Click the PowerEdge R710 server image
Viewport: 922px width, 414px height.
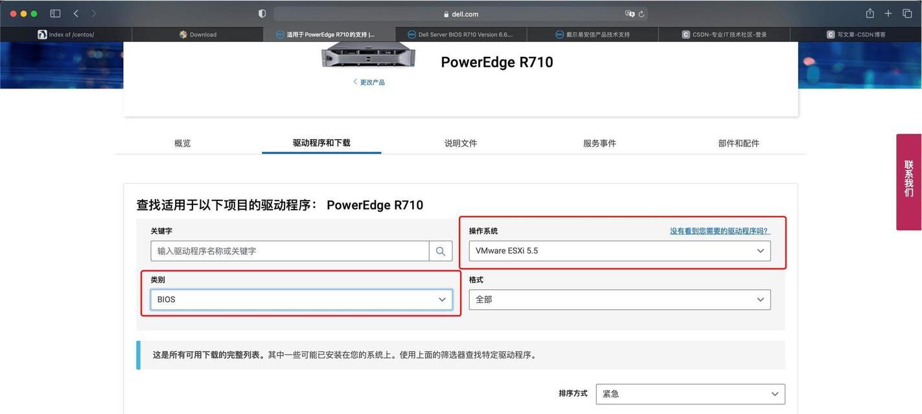click(368, 55)
